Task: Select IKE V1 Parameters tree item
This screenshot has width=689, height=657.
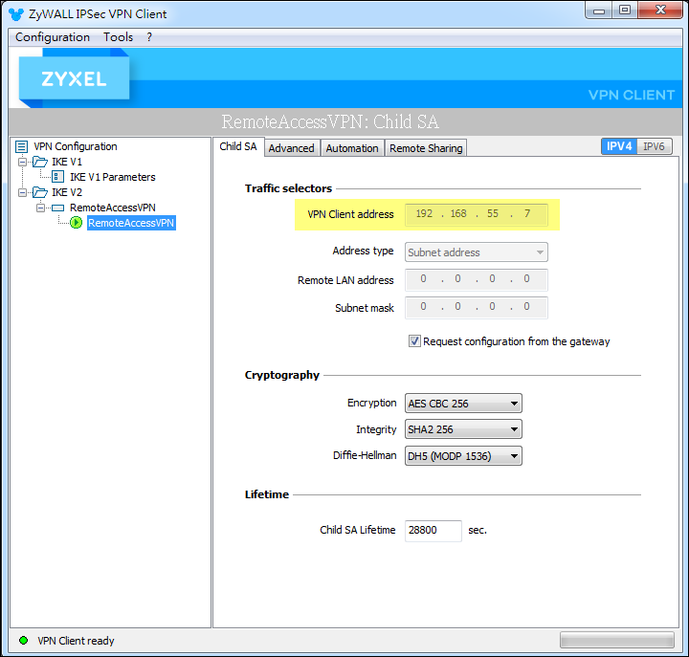Action: [x=113, y=177]
